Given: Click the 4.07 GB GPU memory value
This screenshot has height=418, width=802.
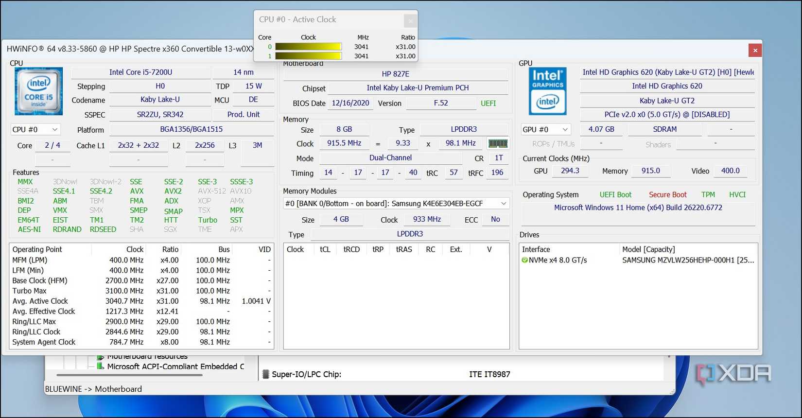Looking at the screenshot, I should click(601, 129).
